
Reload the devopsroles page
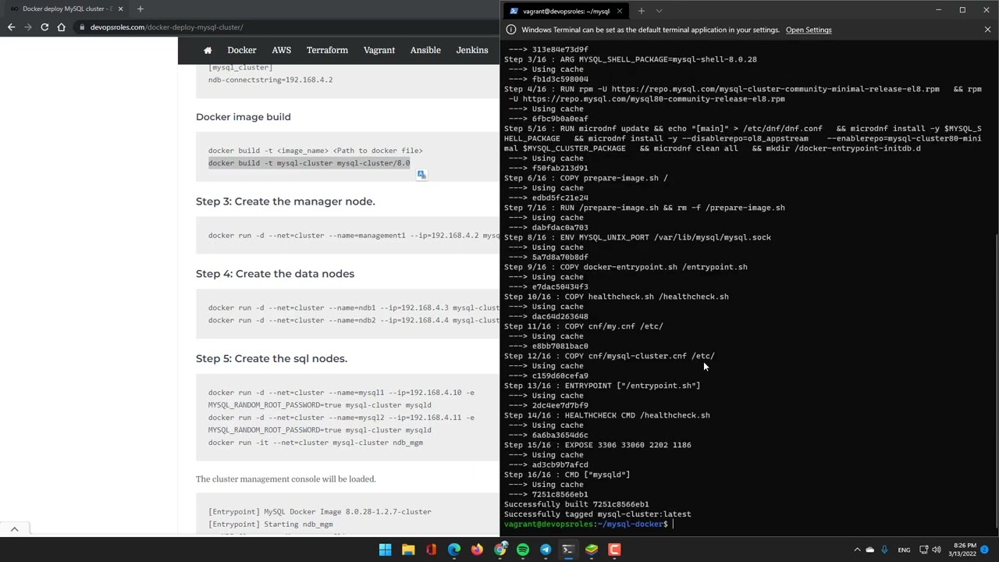pyautogui.click(x=44, y=27)
